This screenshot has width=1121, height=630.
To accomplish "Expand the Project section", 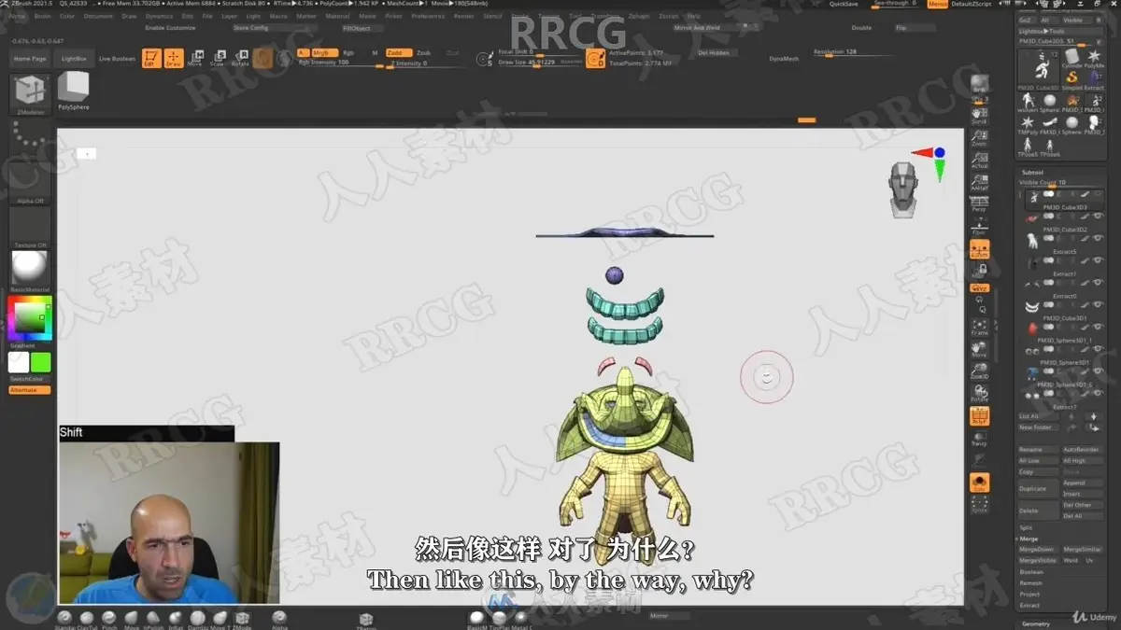I will click(x=1029, y=595).
